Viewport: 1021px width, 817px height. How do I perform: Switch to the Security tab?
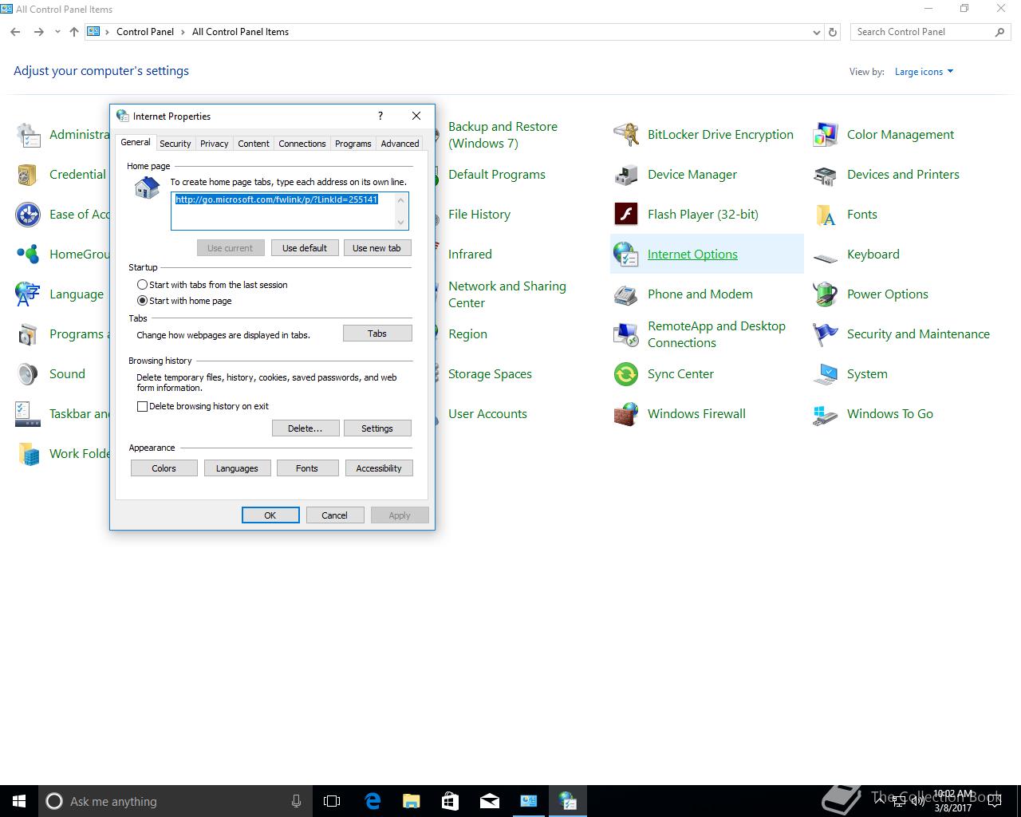click(175, 144)
